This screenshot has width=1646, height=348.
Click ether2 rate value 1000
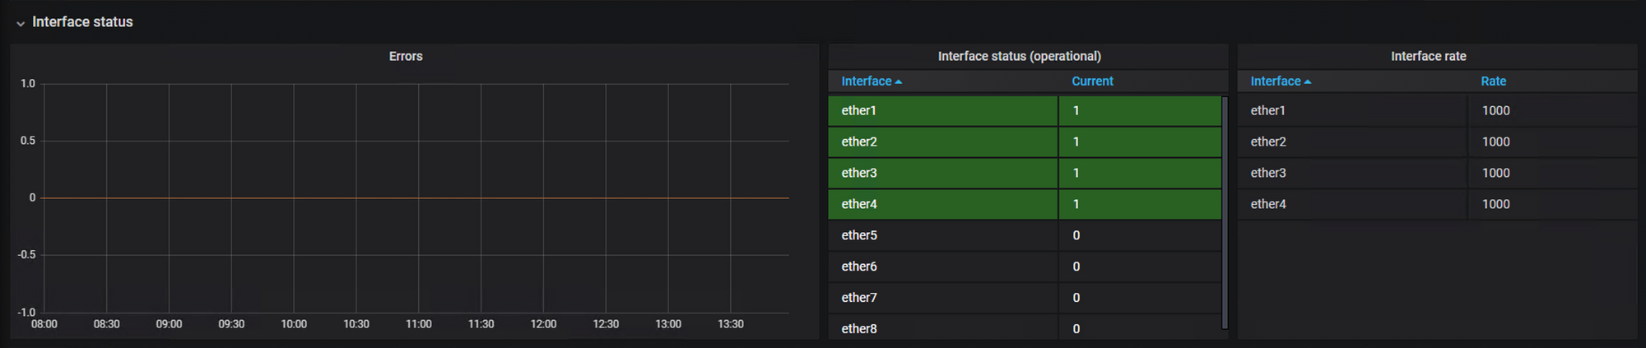click(1495, 142)
